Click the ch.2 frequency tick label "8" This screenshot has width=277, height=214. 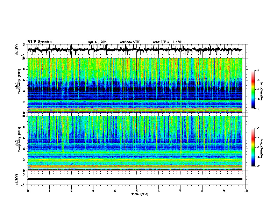24,127
